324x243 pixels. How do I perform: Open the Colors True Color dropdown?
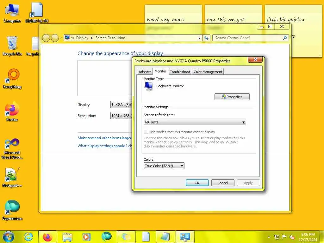click(x=164, y=166)
